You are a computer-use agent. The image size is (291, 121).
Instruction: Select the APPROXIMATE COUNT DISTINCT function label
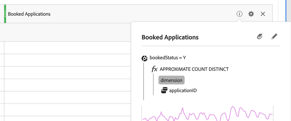(194, 69)
